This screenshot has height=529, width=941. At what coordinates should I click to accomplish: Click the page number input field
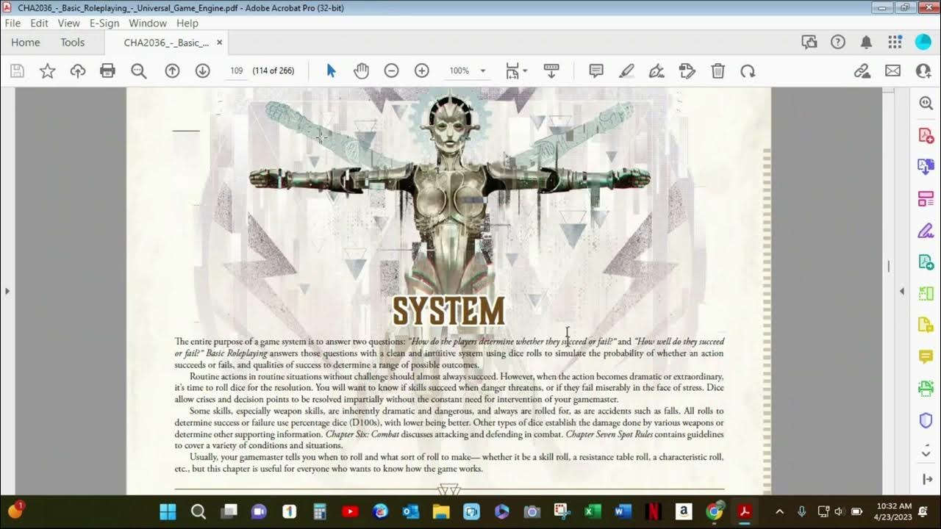tap(236, 71)
